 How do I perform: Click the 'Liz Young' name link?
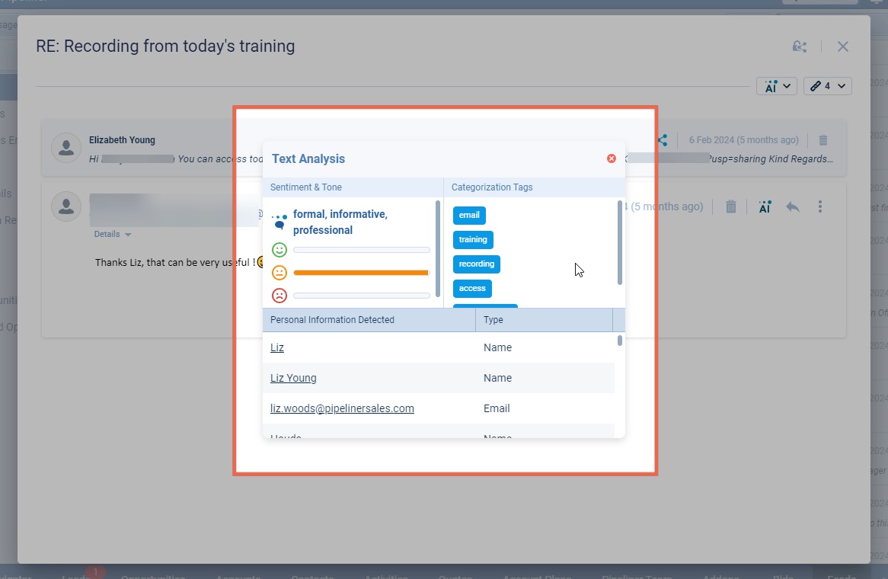[293, 378]
